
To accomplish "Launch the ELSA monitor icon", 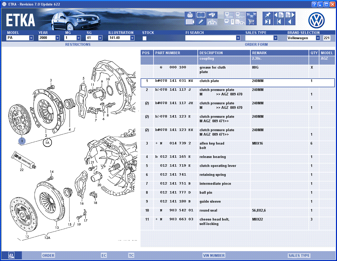I will [229, 15].
